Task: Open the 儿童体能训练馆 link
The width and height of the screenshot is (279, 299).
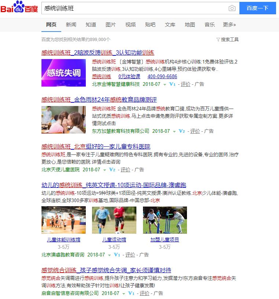Action: pos(63,240)
